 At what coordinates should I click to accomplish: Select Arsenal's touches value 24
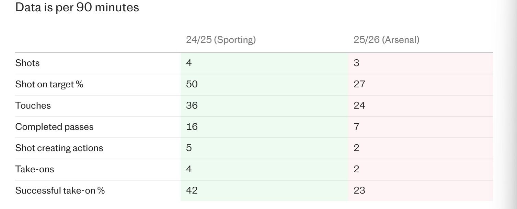pyautogui.click(x=359, y=106)
